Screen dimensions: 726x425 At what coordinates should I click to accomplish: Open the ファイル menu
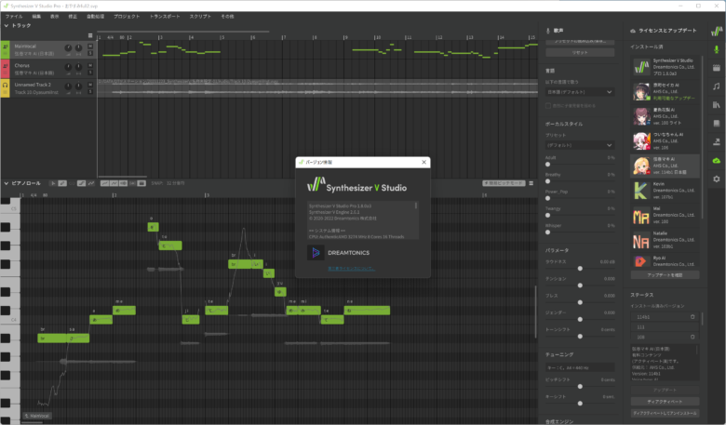coord(14,16)
